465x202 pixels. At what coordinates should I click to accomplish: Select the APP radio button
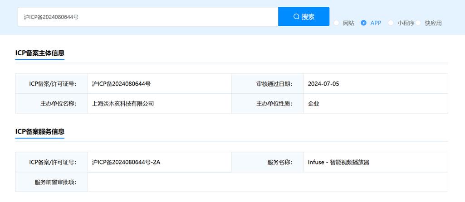364,23
